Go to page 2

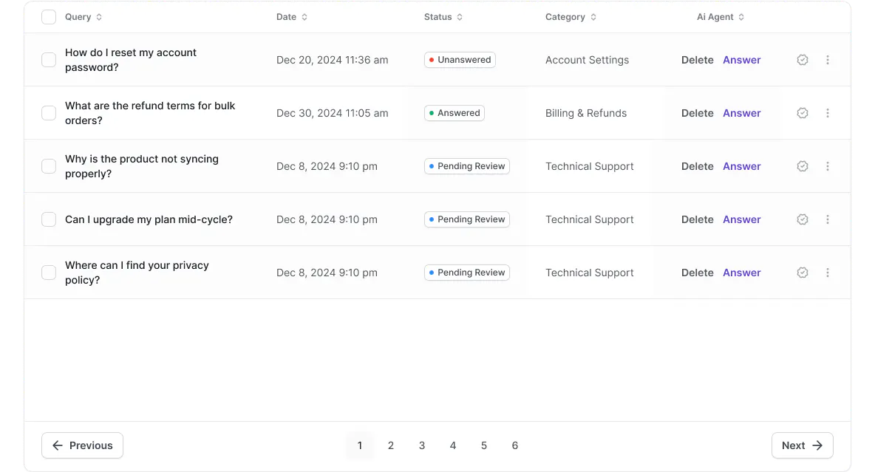tap(391, 445)
